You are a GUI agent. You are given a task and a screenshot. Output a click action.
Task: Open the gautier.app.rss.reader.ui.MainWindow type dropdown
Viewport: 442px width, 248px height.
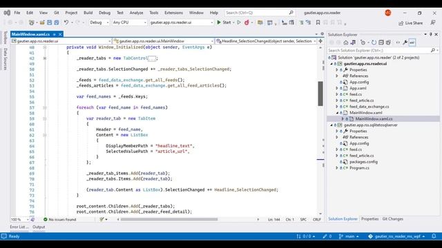tap(163, 41)
